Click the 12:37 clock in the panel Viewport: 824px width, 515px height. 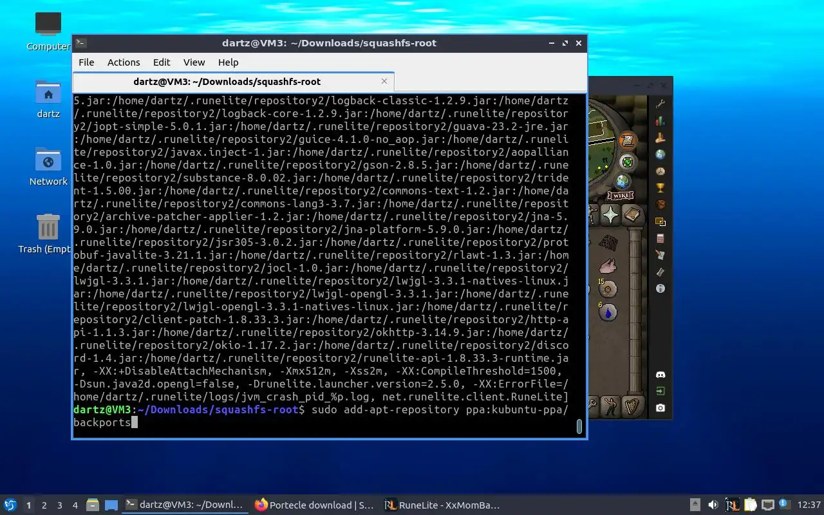[x=809, y=505]
